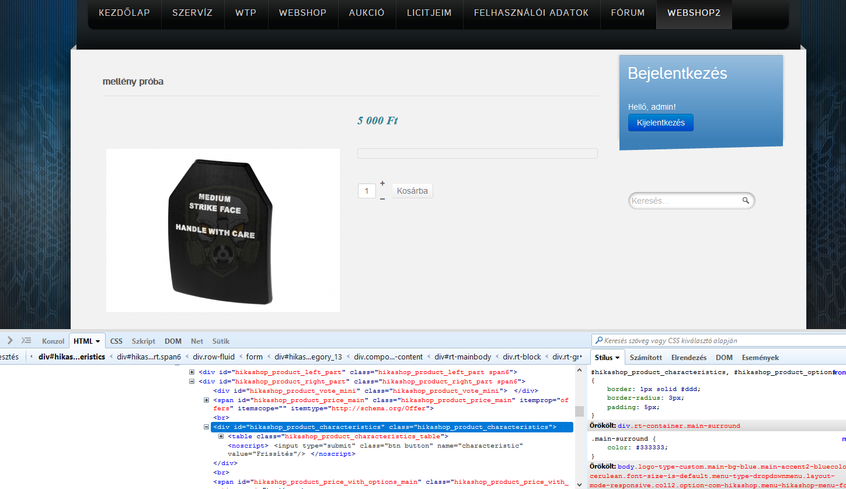Open the Stílus tab dropdown menu
The width and height of the screenshot is (846, 489).
(x=618, y=358)
